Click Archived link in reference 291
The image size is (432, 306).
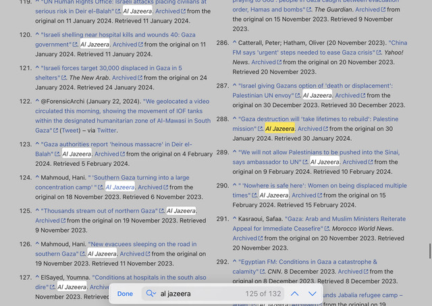click(248, 239)
